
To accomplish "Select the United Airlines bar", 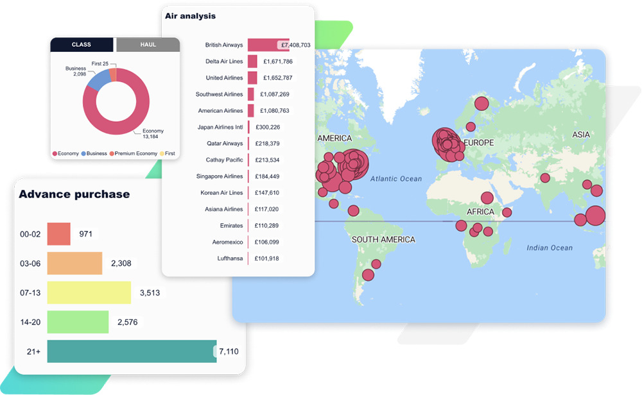I will [252, 78].
